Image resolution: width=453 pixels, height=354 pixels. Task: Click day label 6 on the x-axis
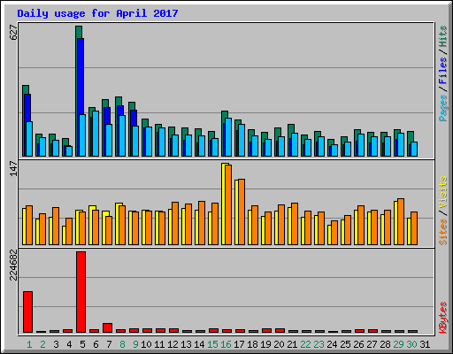(x=96, y=344)
